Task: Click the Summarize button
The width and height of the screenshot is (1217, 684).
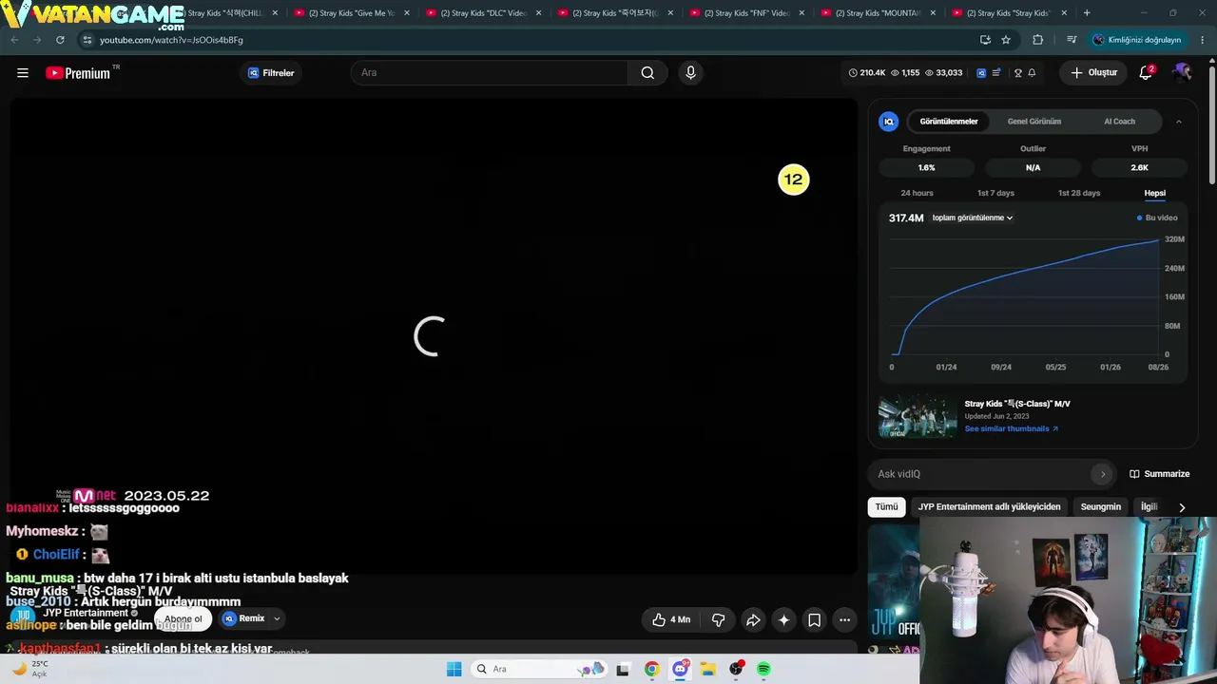Action: pos(1160,474)
